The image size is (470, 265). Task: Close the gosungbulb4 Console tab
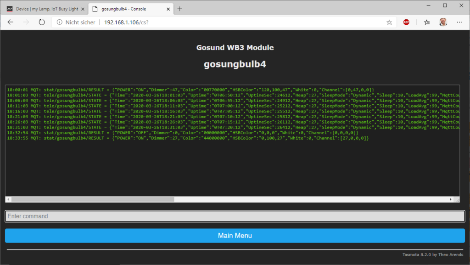coord(168,9)
